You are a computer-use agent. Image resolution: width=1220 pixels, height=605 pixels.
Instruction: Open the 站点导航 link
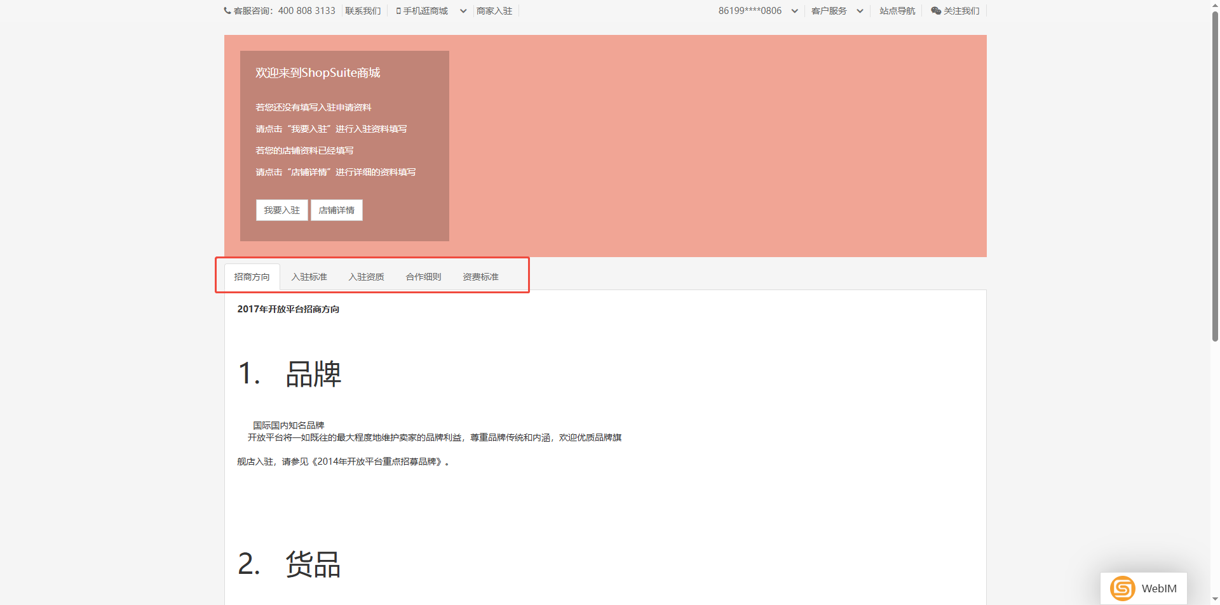point(897,11)
